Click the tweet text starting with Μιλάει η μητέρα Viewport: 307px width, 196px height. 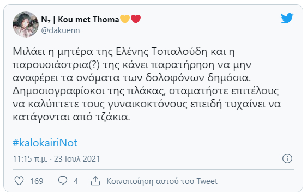click(147, 84)
